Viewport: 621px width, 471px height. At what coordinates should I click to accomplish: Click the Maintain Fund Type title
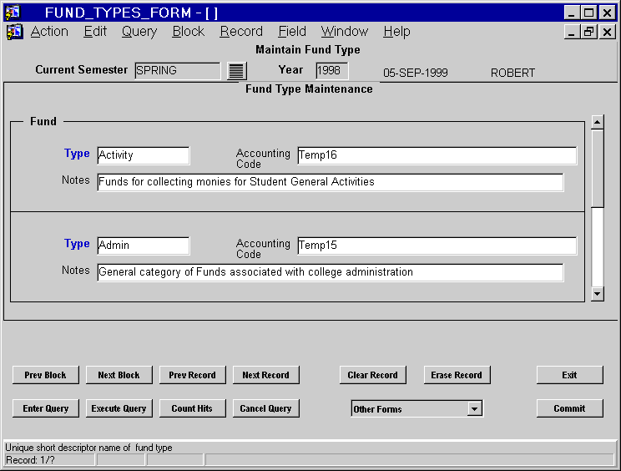click(x=308, y=49)
